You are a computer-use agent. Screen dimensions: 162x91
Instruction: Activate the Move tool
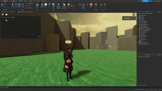(x=16, y=5)
